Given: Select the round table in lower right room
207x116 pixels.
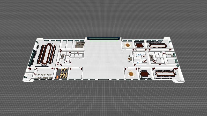Looking at the screenshot, I should 131,74.
